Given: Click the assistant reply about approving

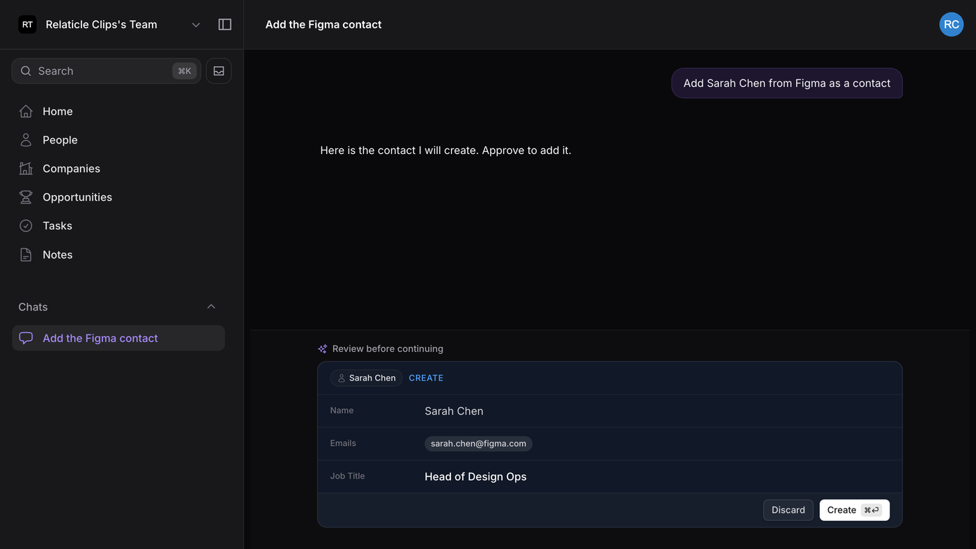Looking at the screenshot, I should click(x=445, y=150).
